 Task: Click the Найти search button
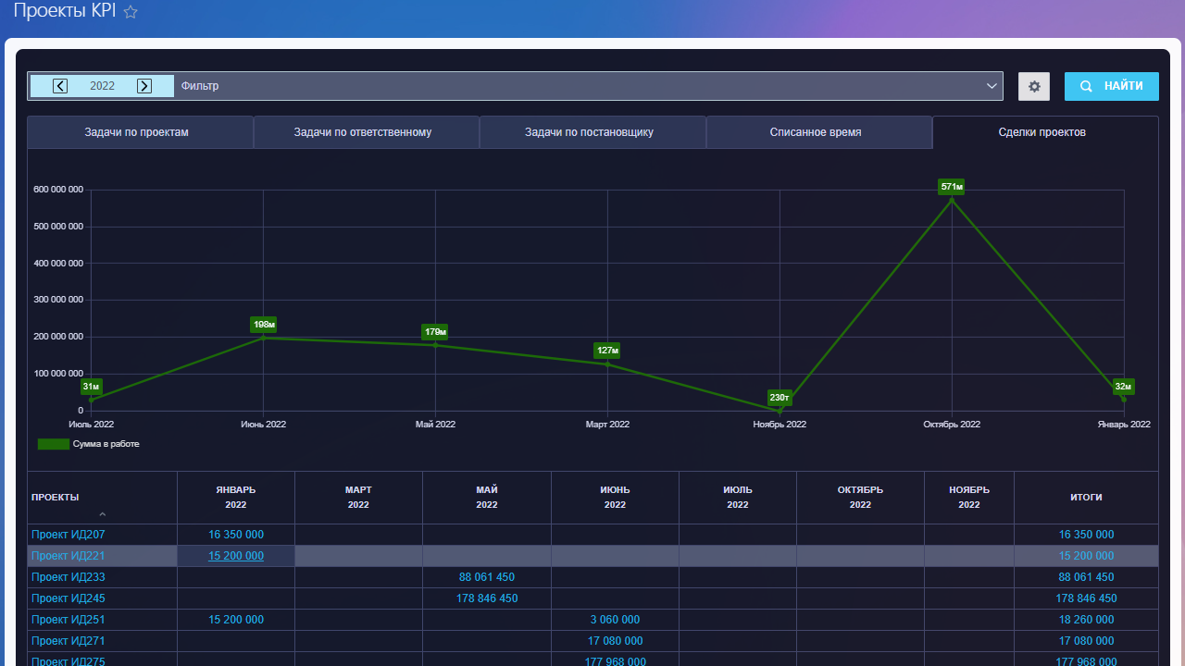pos(1111,86)
